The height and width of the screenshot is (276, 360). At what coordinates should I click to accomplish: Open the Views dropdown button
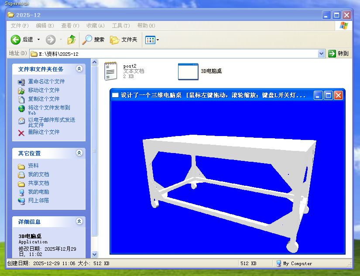pos(152,40)
